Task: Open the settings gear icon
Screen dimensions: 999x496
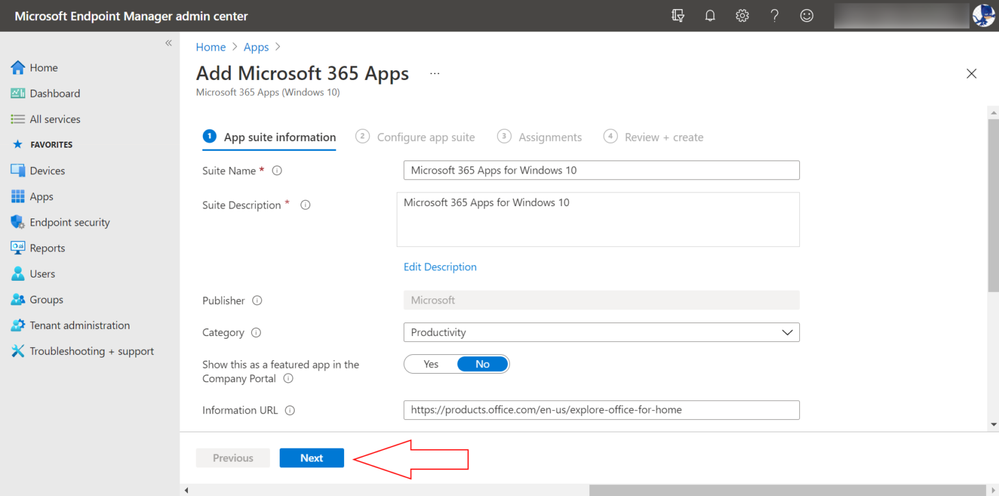Action: (x=742, y=16)
